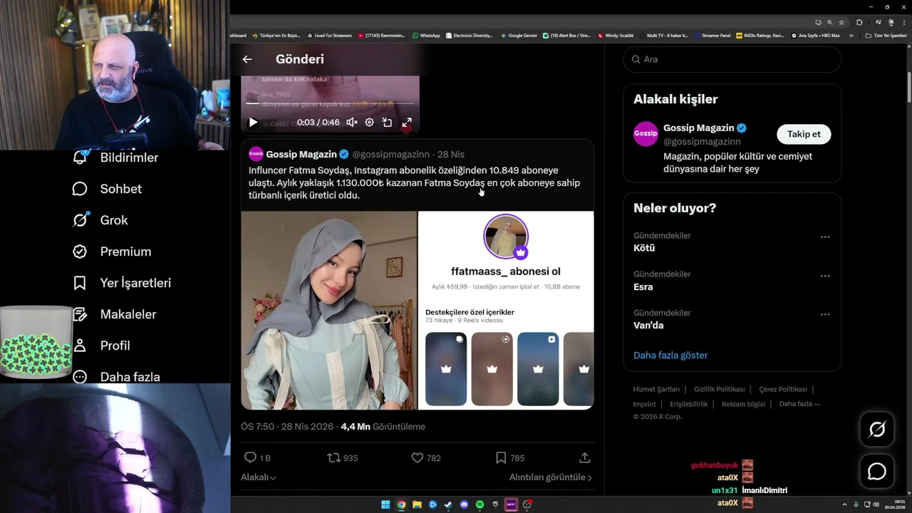Seek on the video progress bar
This screenshot has height=513, width=912.
tap(329, 103)
